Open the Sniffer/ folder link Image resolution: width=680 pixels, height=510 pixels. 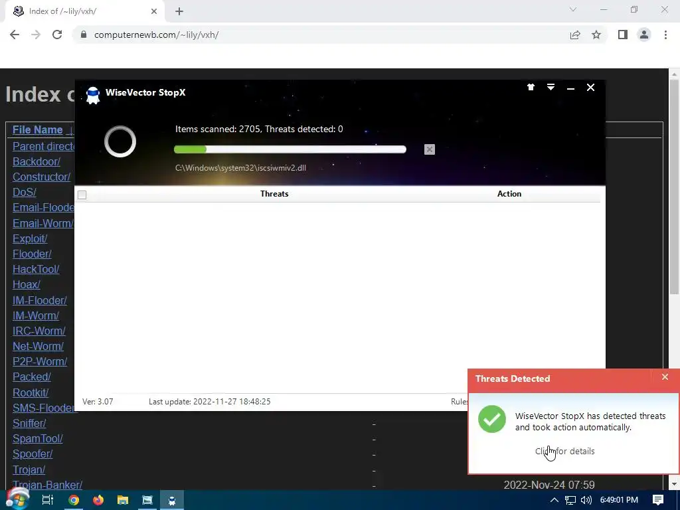[x=29, y=423]
